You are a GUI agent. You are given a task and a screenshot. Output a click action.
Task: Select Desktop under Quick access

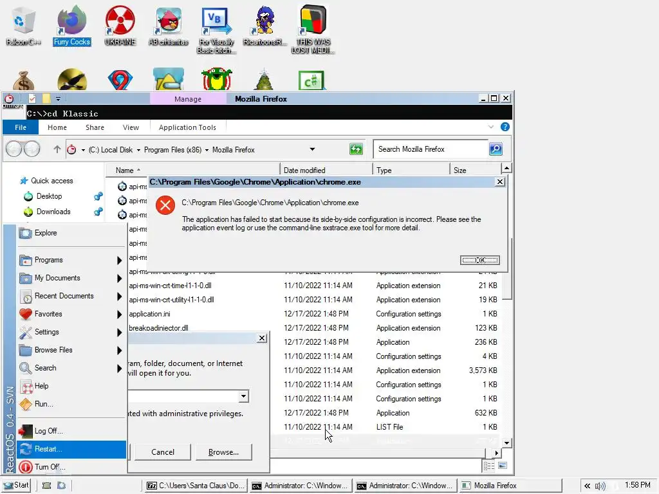[x=49, y=196]
